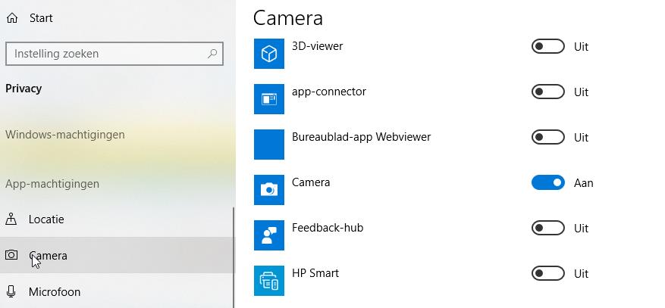
Task: Click the Camera app icon in list
Action: (268, 190)
